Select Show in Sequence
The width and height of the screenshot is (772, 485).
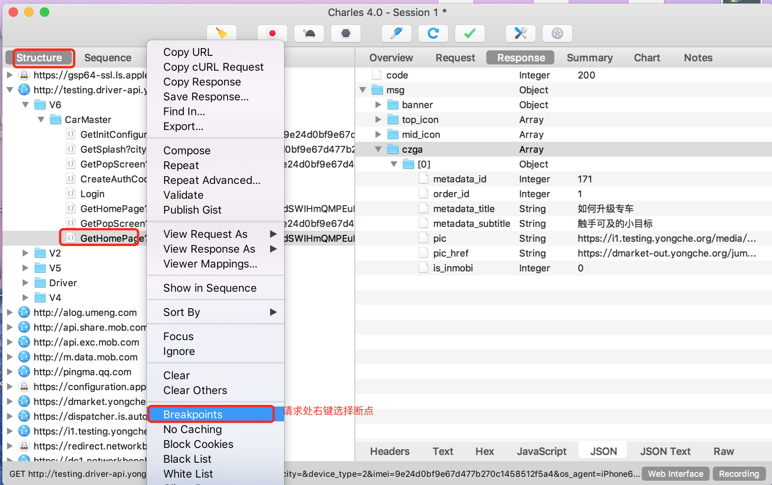point(215,288)
